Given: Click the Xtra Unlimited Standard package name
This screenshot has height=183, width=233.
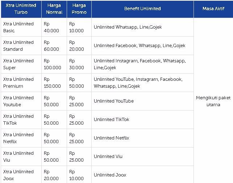Looking at the screenshot, I should [18, 46].
